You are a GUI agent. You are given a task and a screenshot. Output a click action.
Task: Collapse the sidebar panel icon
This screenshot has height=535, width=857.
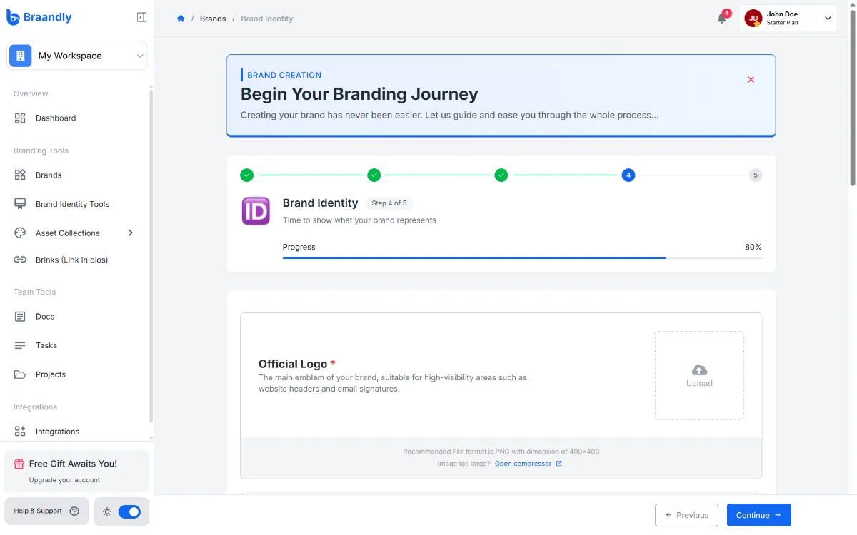[x=141, y=17]
